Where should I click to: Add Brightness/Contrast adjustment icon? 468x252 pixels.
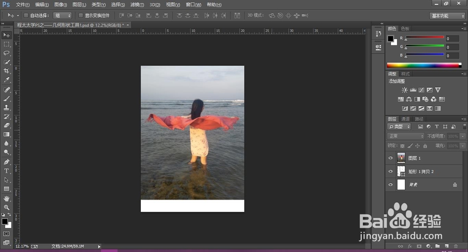pyautogui.click(x=404, y=90)
